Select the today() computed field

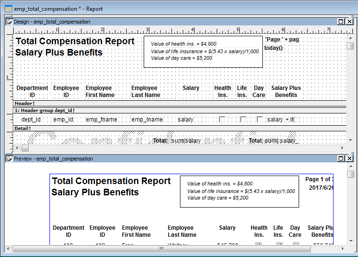[274, 48]
